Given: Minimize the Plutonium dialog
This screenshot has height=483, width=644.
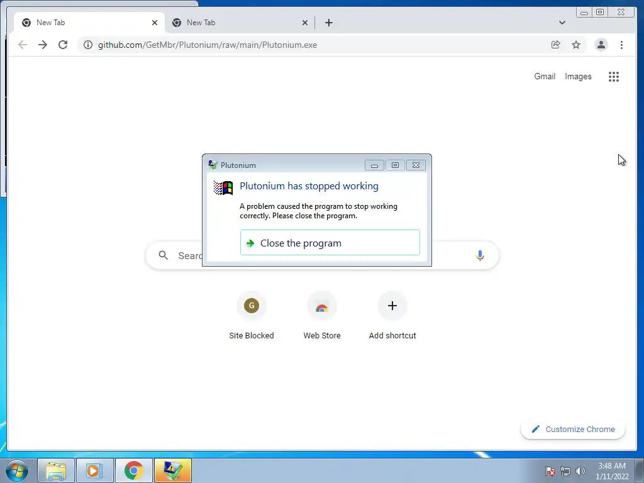Looking at the screenshot, I should click(x=374, y=165).
